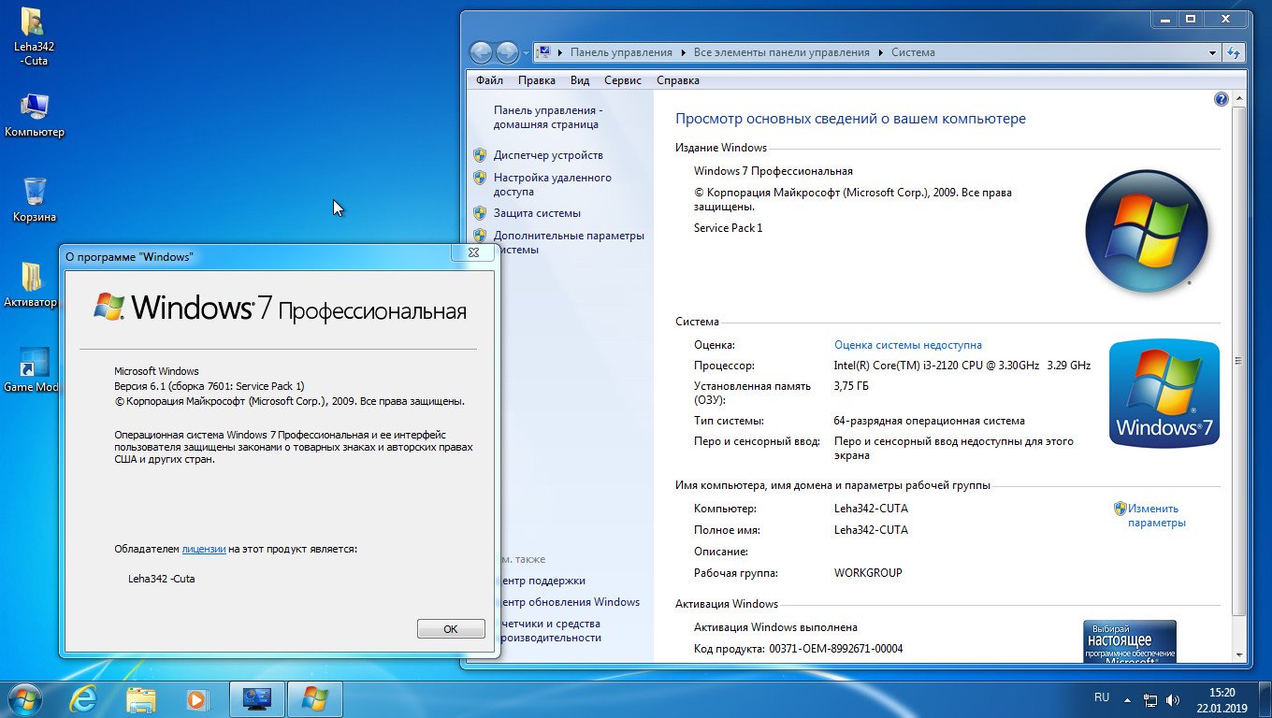Click the Forward arrow in System window
1272x718 pixels.
pos(507,52)
